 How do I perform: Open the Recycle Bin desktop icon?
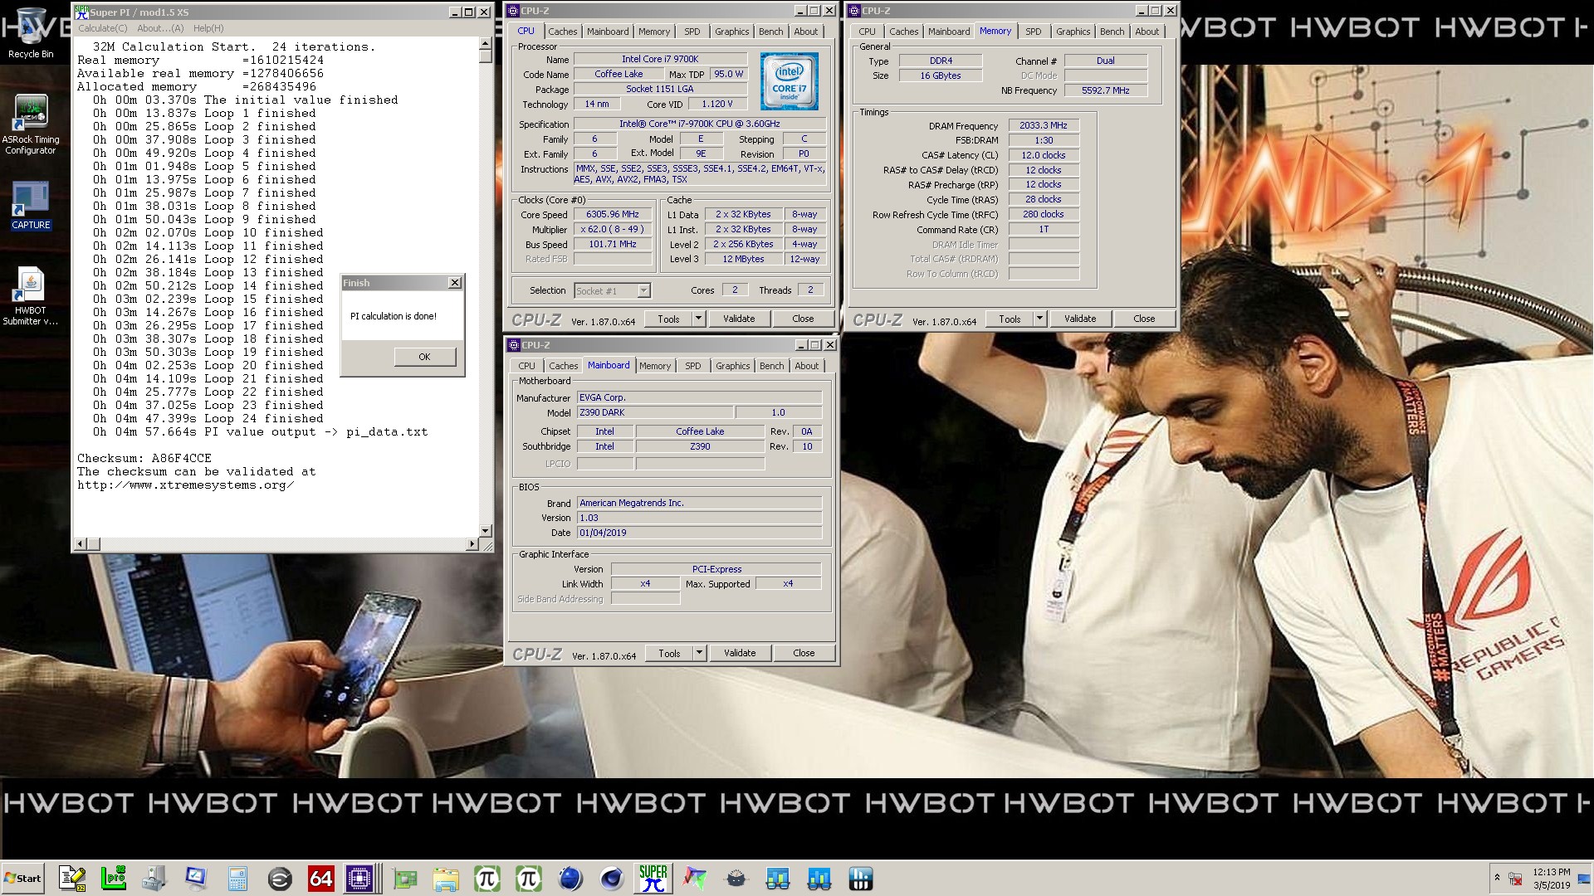[31, 33]
